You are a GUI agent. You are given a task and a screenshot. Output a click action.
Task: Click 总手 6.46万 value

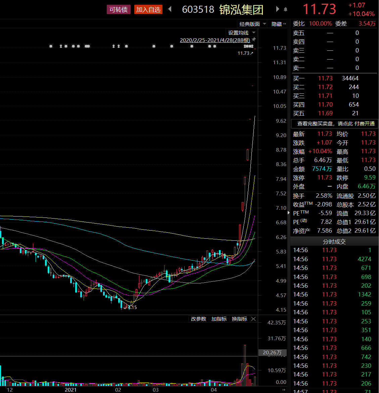pos(323,160)
